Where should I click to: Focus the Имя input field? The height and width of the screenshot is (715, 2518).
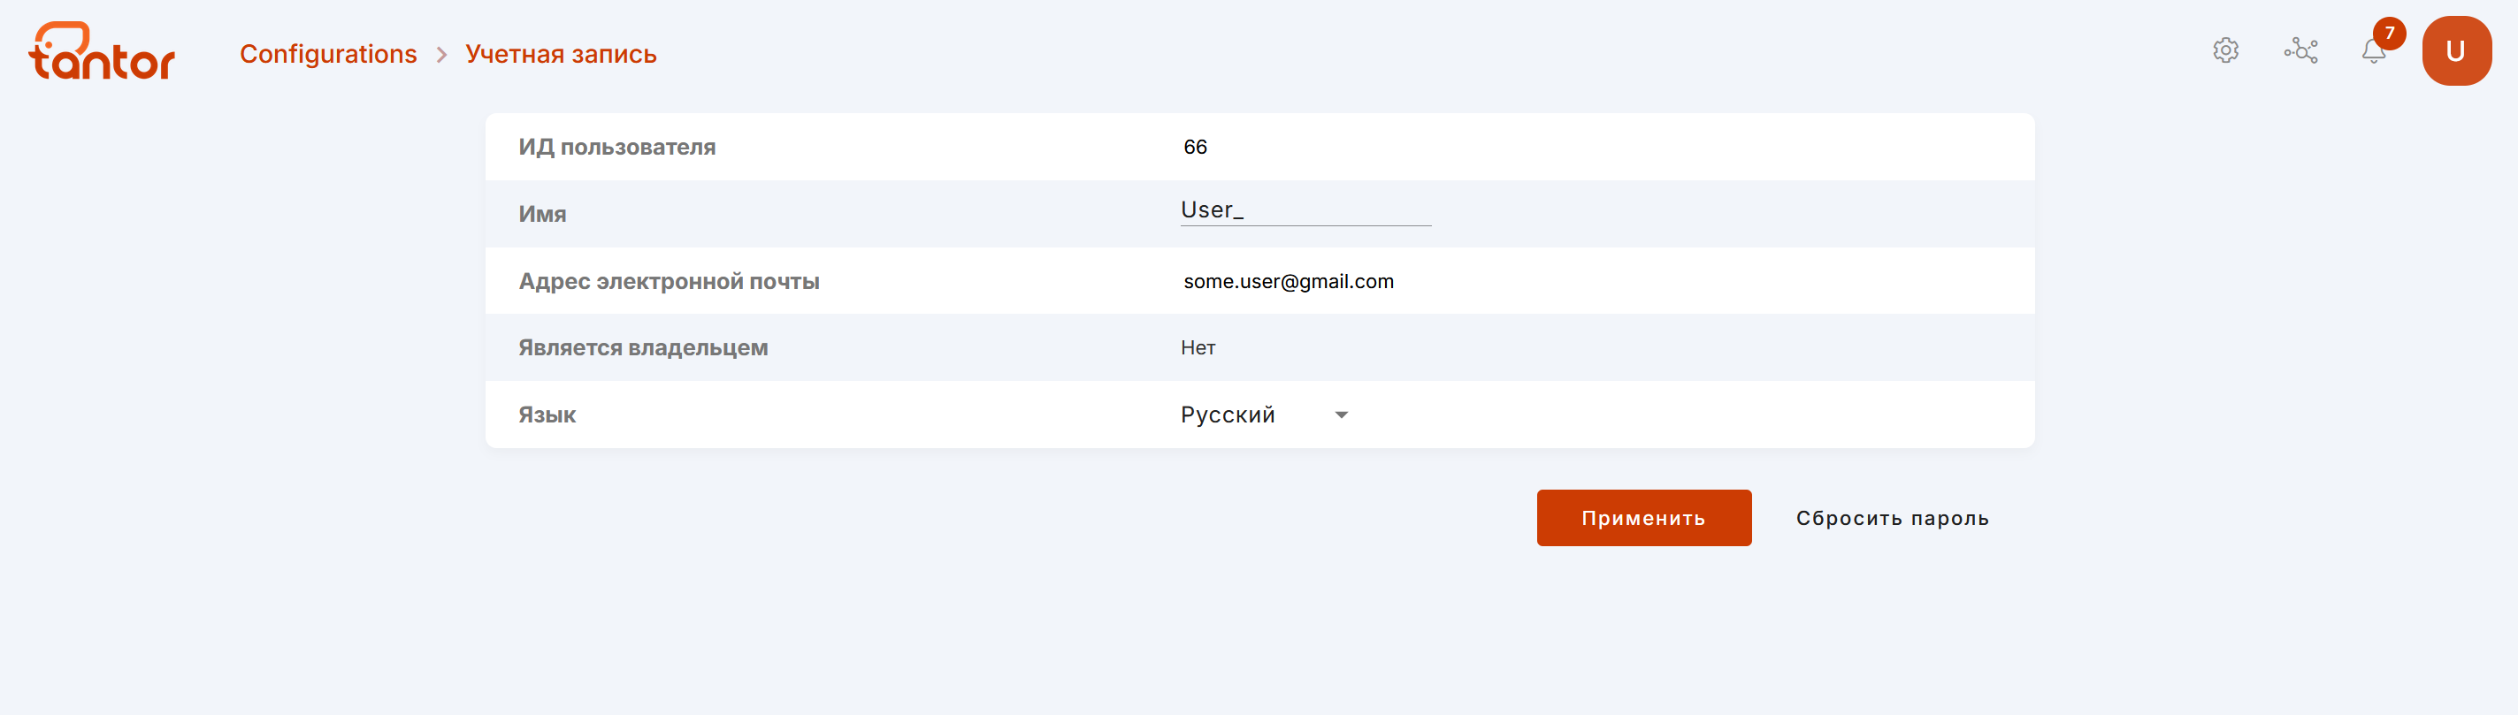[1305, 210]
